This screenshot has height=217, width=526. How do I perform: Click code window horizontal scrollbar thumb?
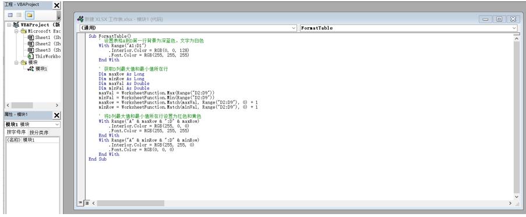(x=131, y=203)
